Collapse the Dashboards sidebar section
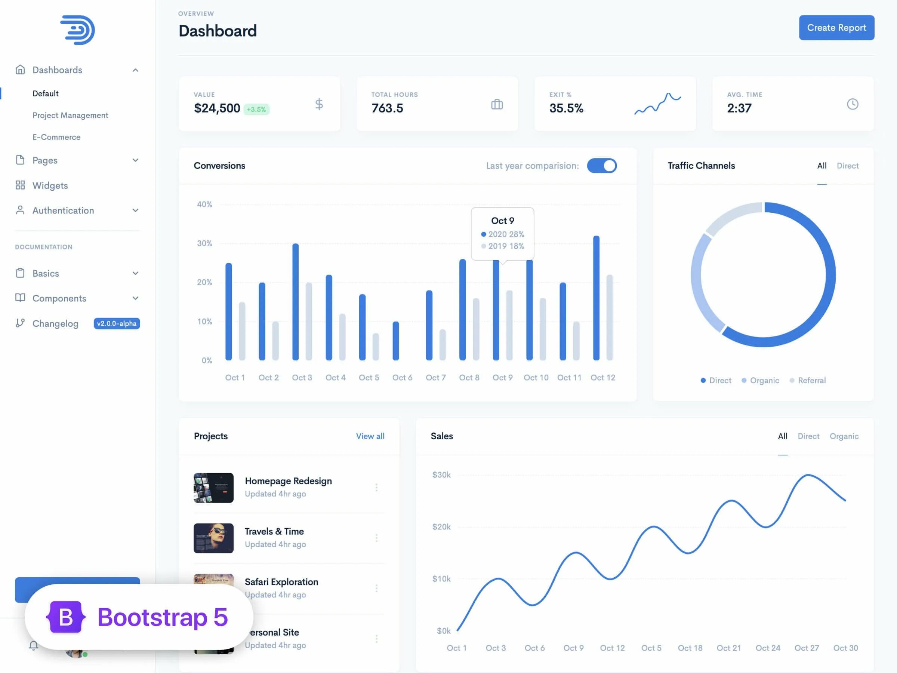The height and width of the screenshot is (673, 897). tap(135, 70)
